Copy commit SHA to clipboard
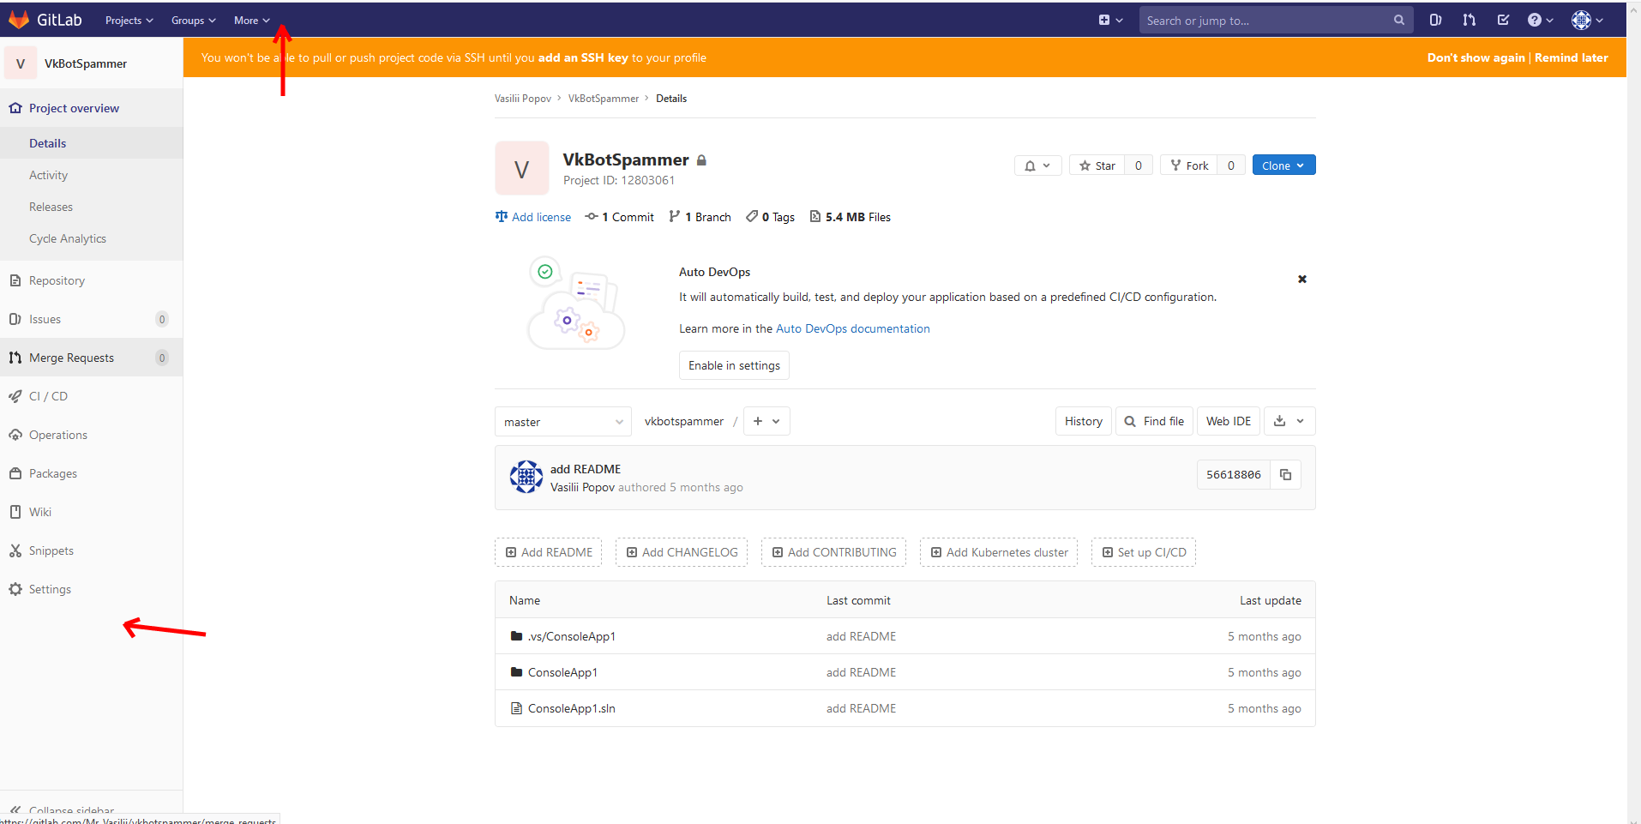 1285,474
